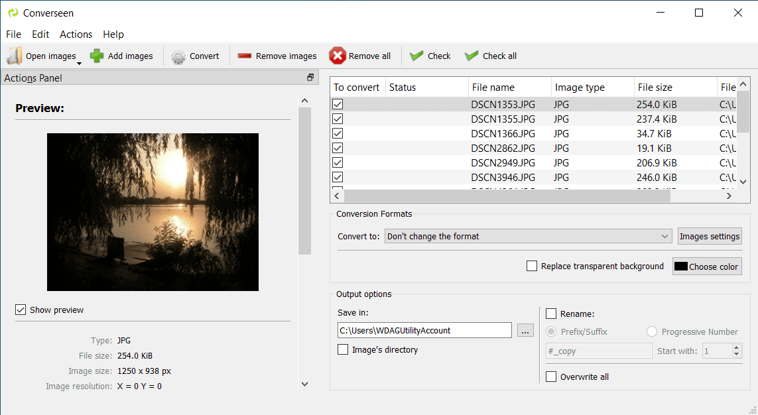Toggle the Show preview checkbox

tap(21, 310)
